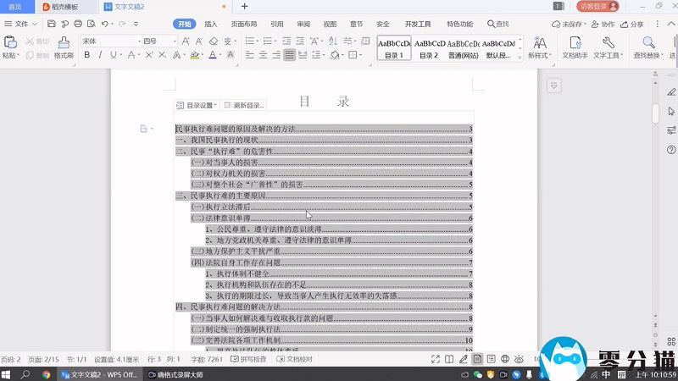Image resolution: width=678 pixels, height=381 pixels.
Task: Click the clear formatting eraser icon
Action: [214, 41]
